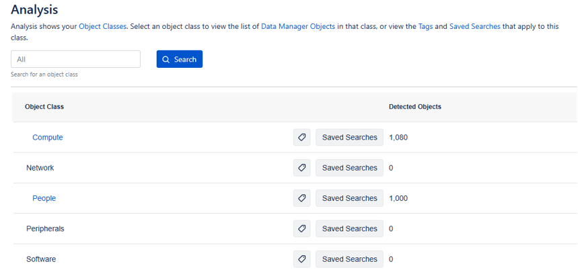Open the Compute object class link
Screen dimensions: 578x274
48,137
